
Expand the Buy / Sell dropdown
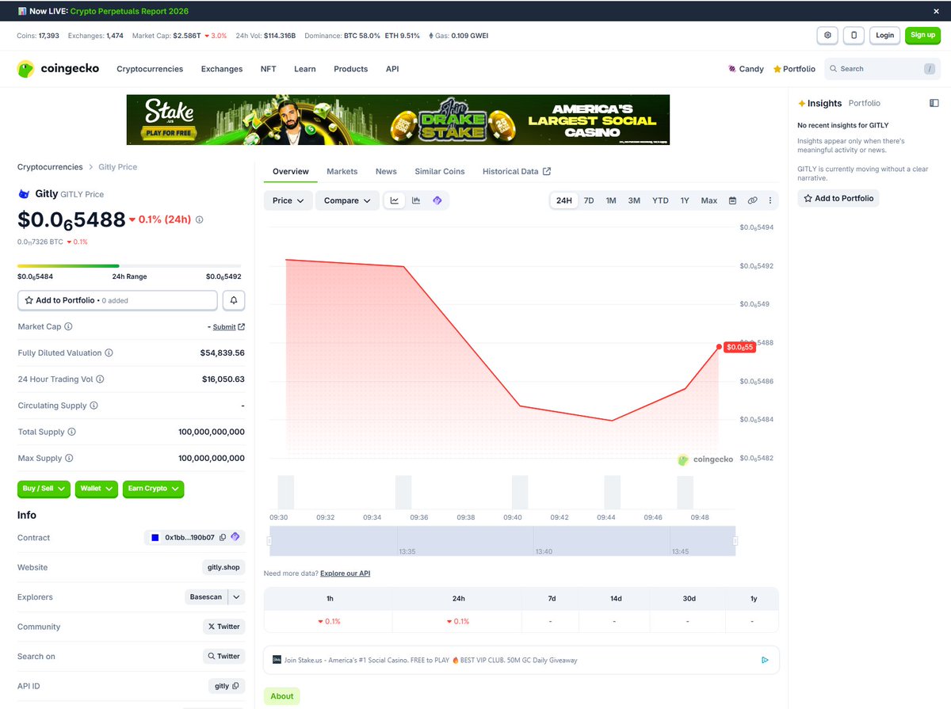click(44, 489)
